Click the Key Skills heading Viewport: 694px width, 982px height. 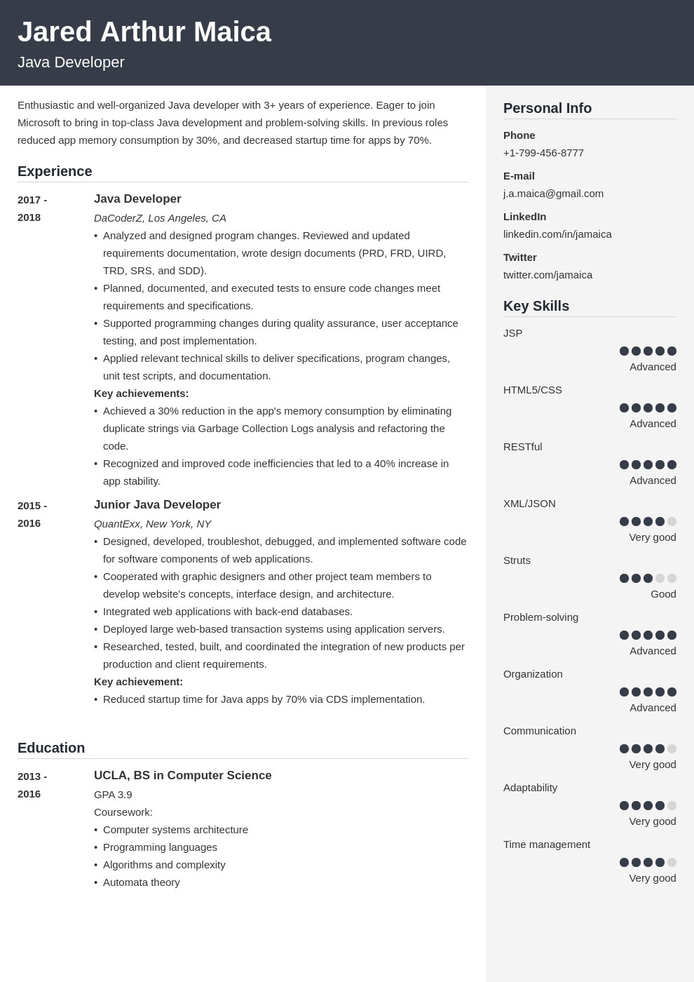(536, 307)
